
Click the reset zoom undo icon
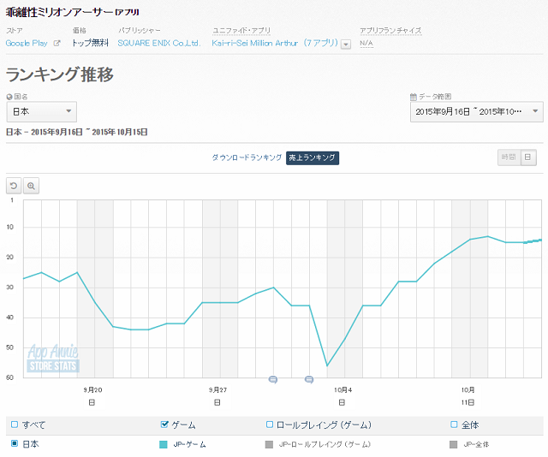(x=14, y=186)
